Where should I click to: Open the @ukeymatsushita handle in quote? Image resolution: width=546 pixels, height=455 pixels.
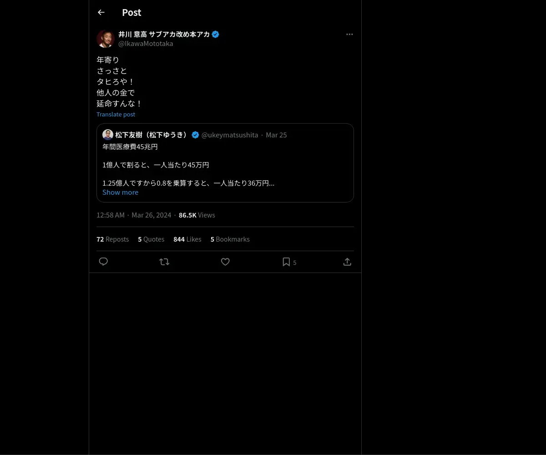point(230,135)
